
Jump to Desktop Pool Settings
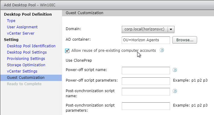point(27,52)
